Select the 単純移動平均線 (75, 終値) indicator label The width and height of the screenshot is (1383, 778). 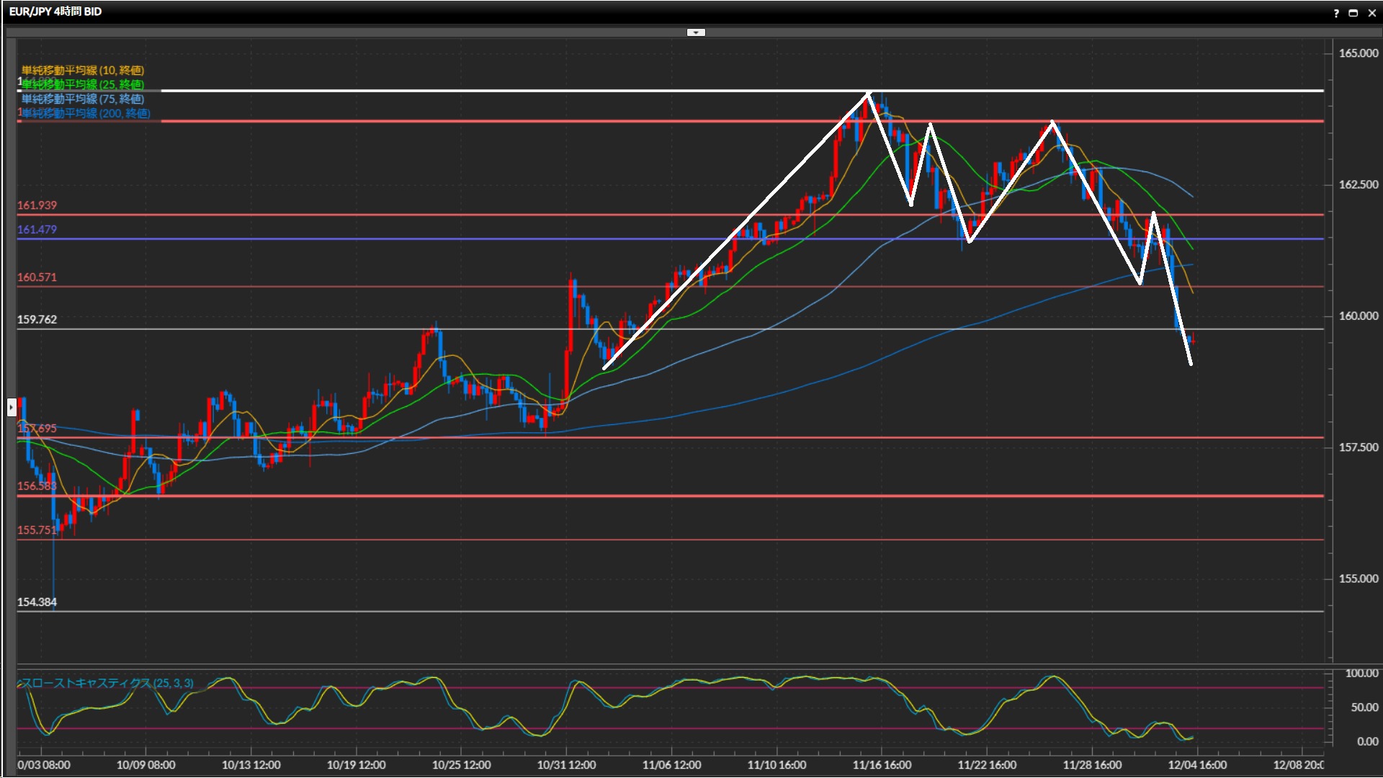(x=83, y=99)
